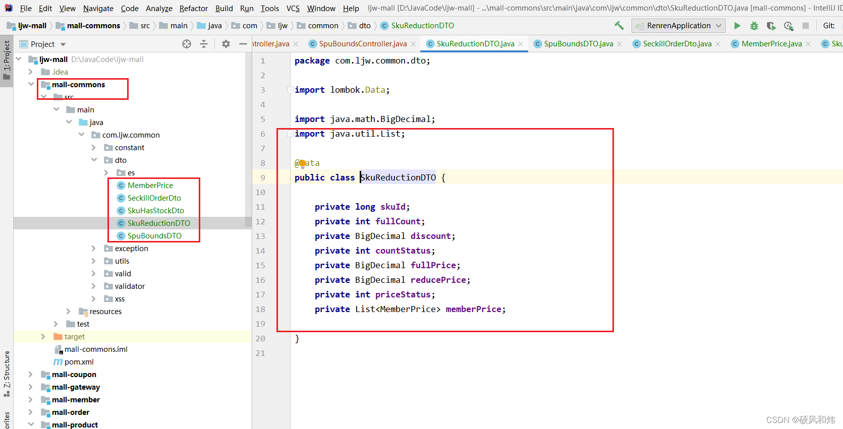Click the IntelliJ IDEA logo icon
The height and width of the screenshot is (429, 843).
[x=9, y=8]
